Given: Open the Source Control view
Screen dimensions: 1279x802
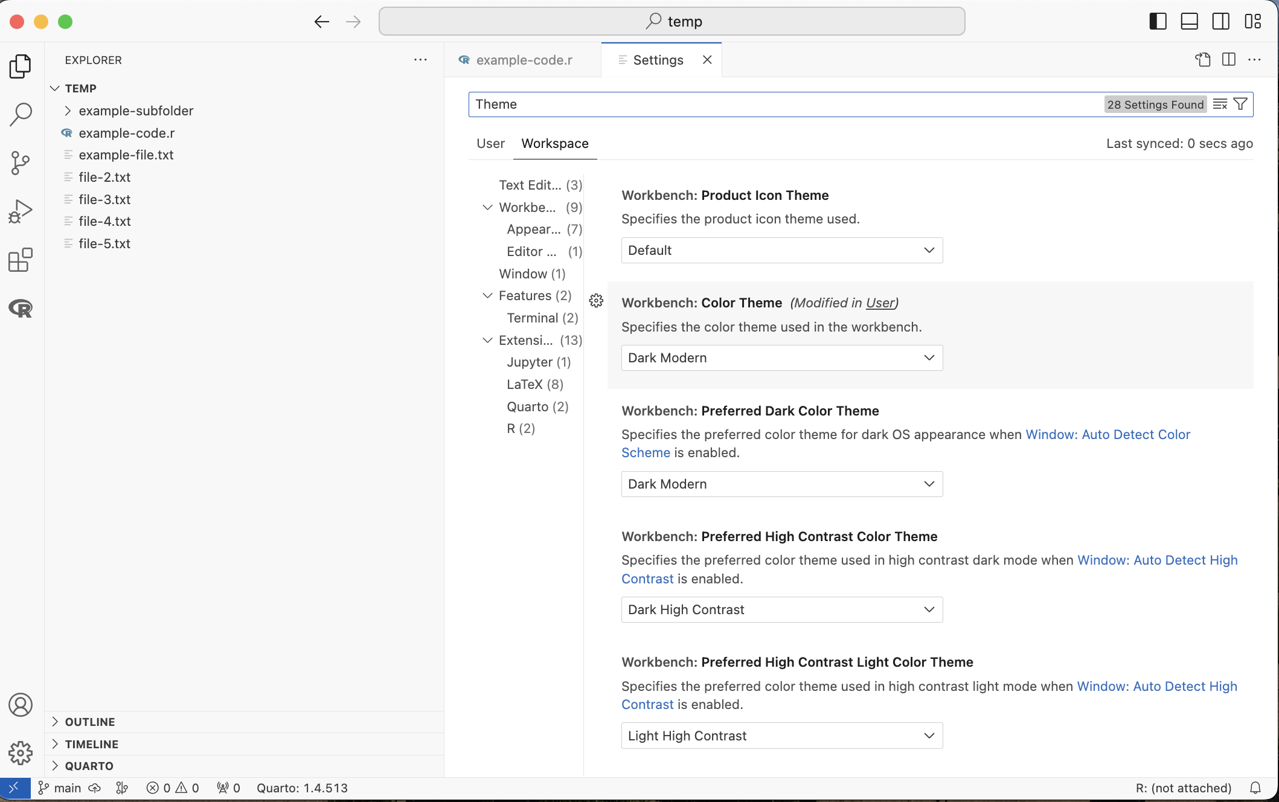Looking at the screenshot, I should point(21,163).
